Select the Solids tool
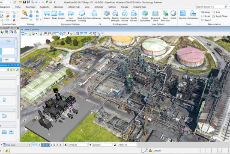This screenshot has height=154, width=230. [173, 15]
